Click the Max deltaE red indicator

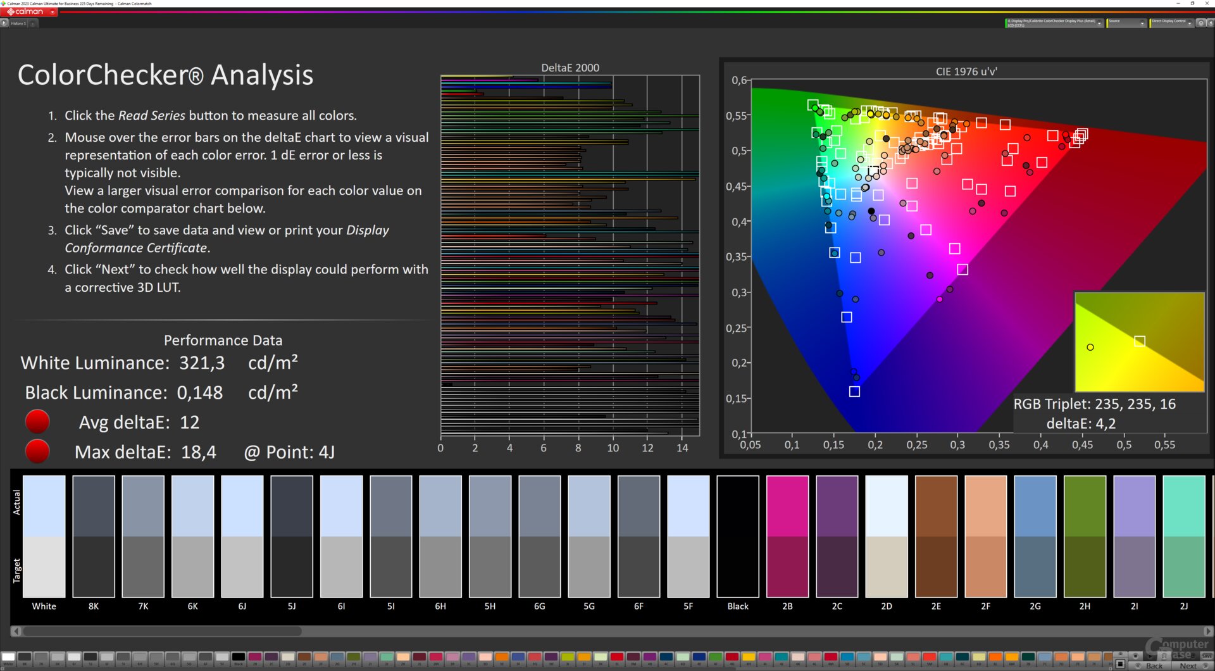pos(37,451)
